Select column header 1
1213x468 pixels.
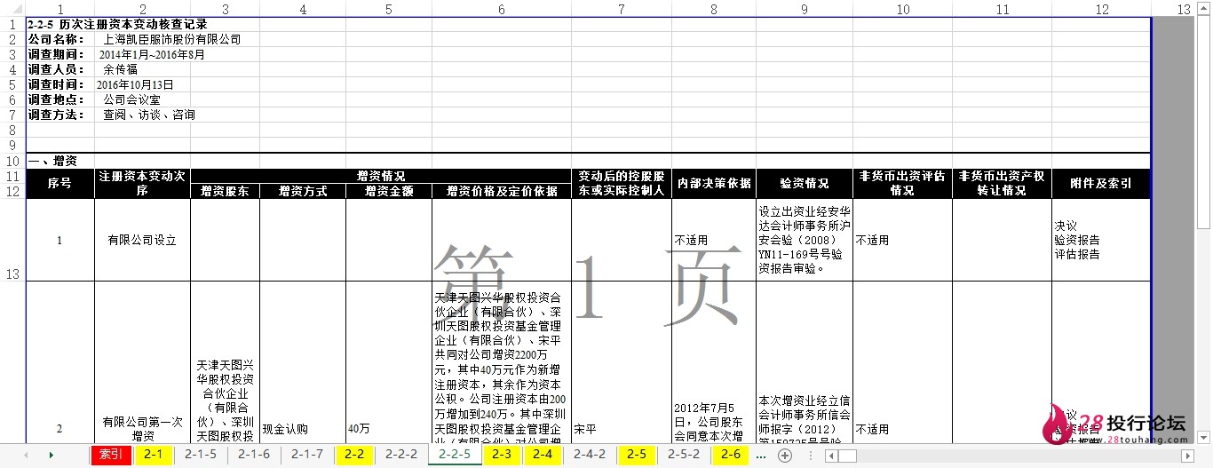pos(59,8)
